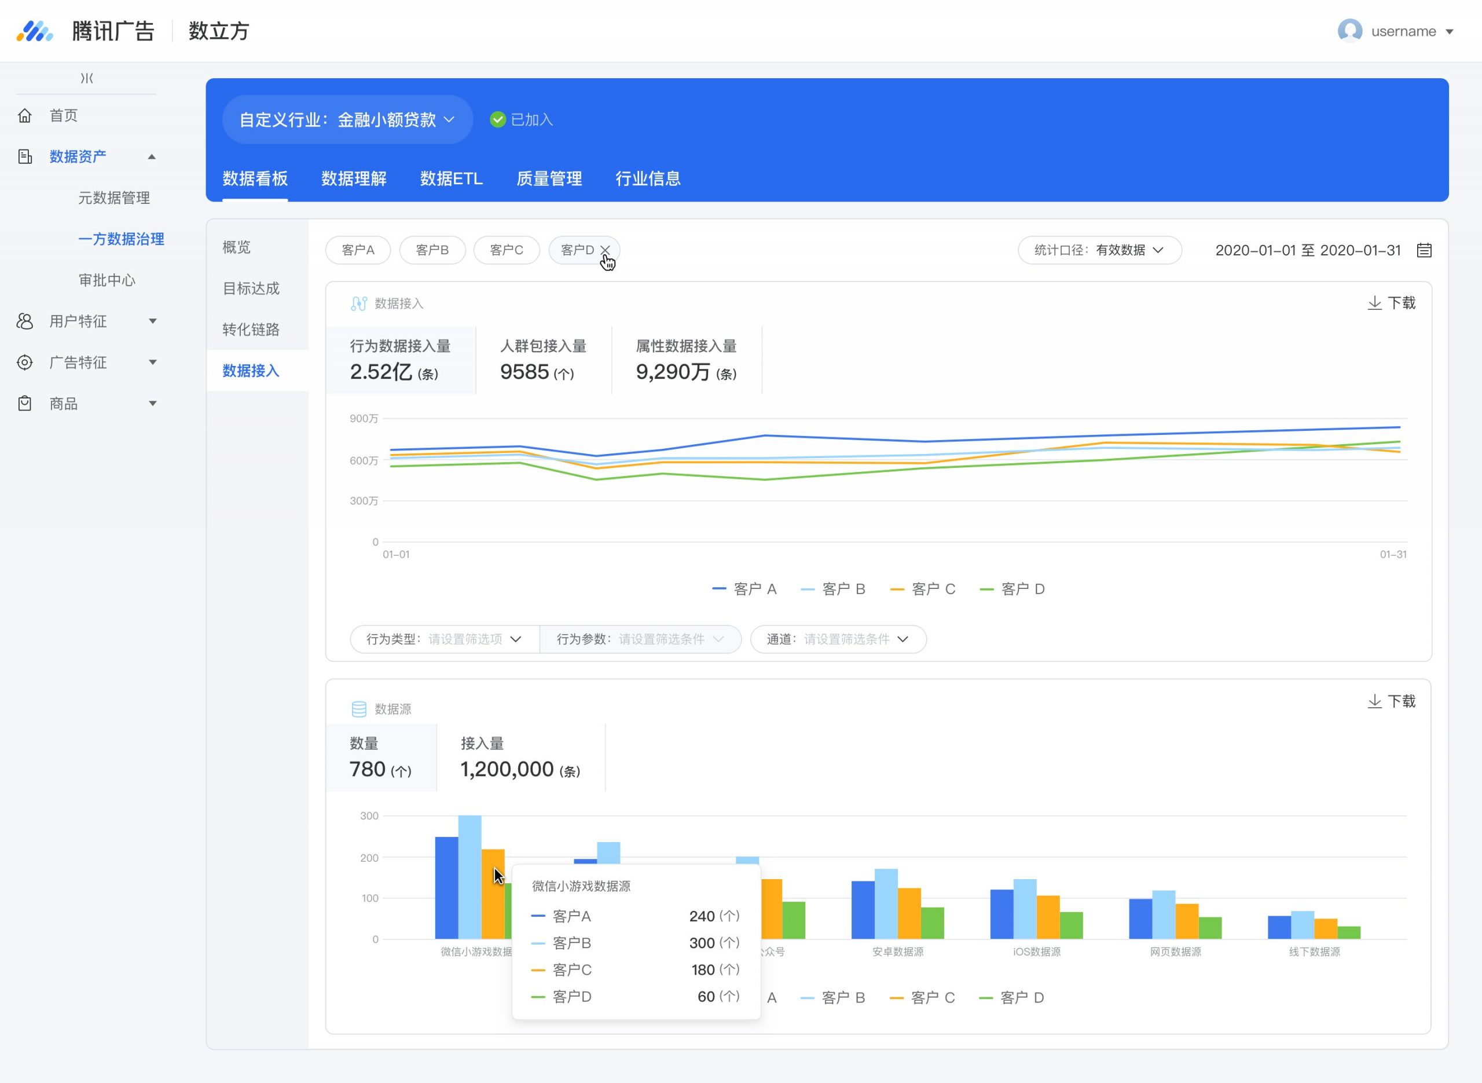Expand the 行为类型 filter dropdown

(444, 639)
